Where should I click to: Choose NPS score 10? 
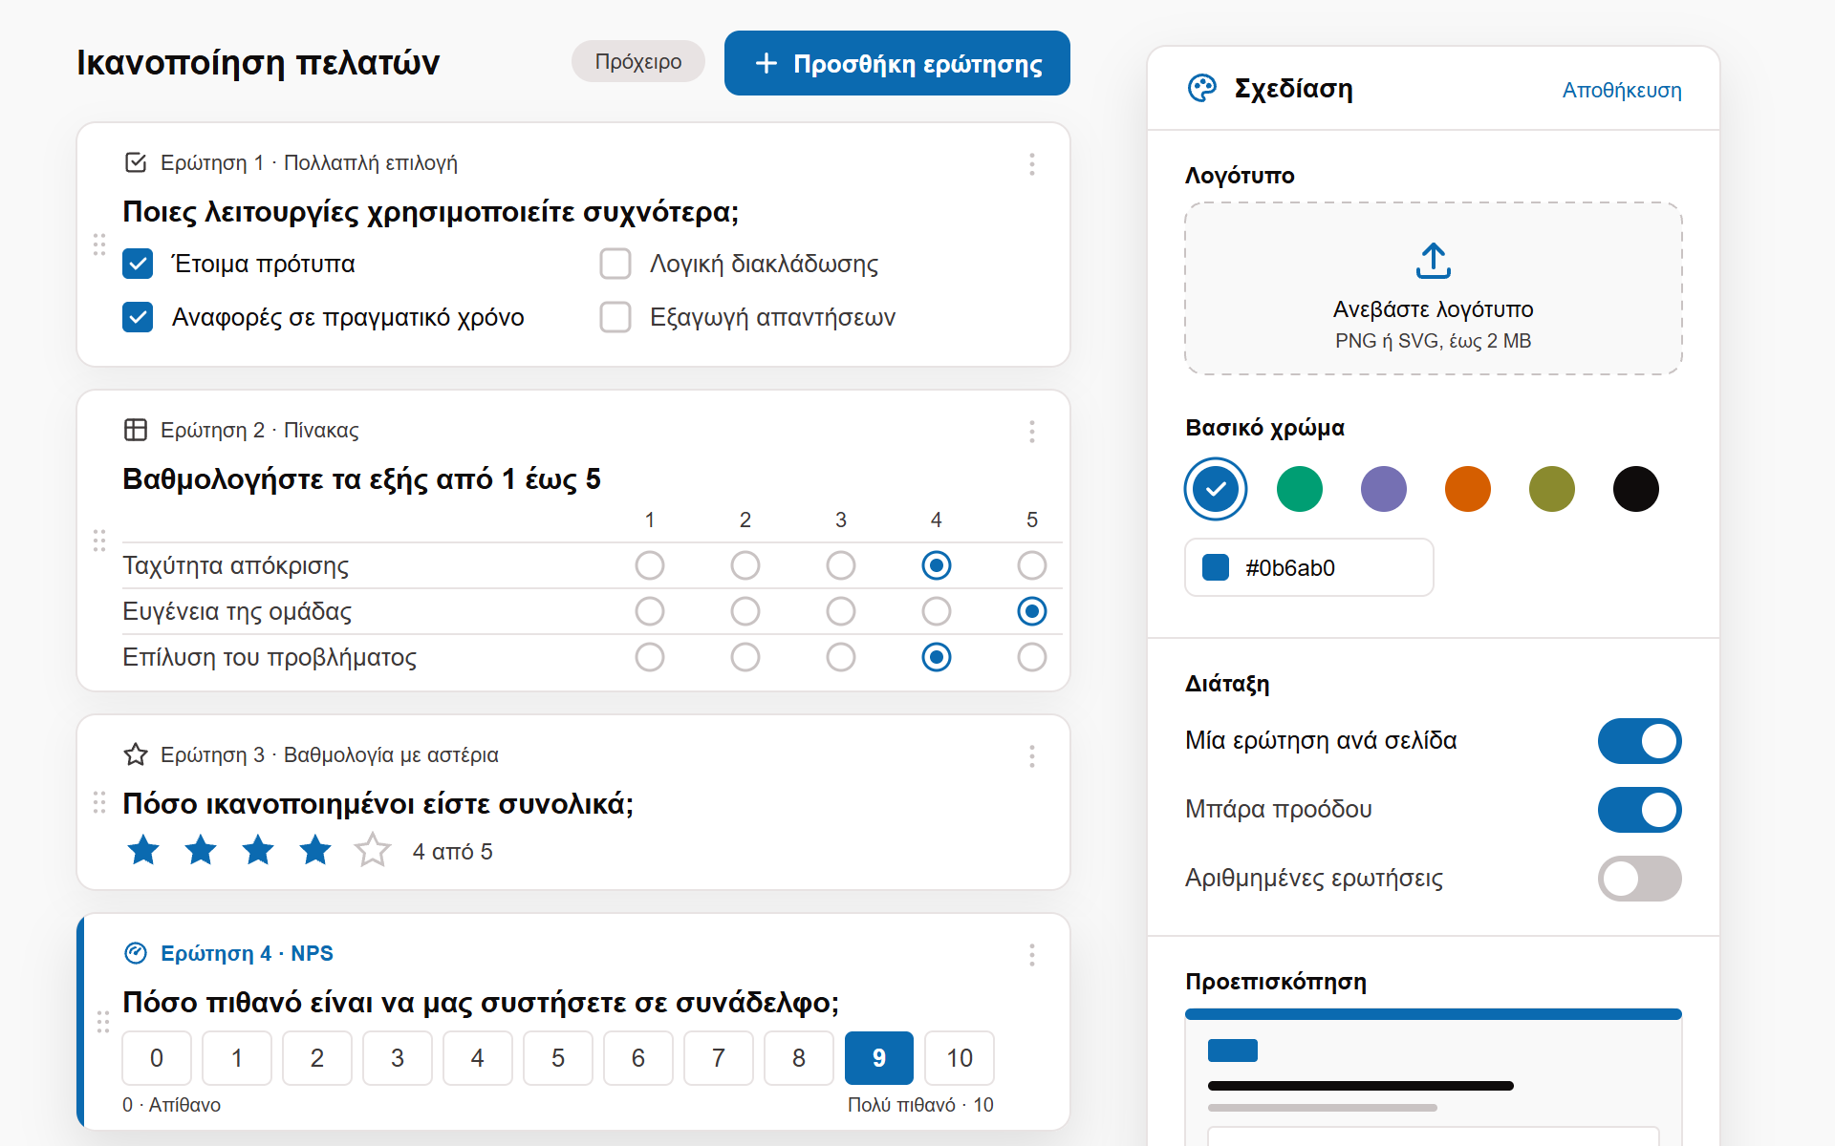click(x=960, y=1058)
